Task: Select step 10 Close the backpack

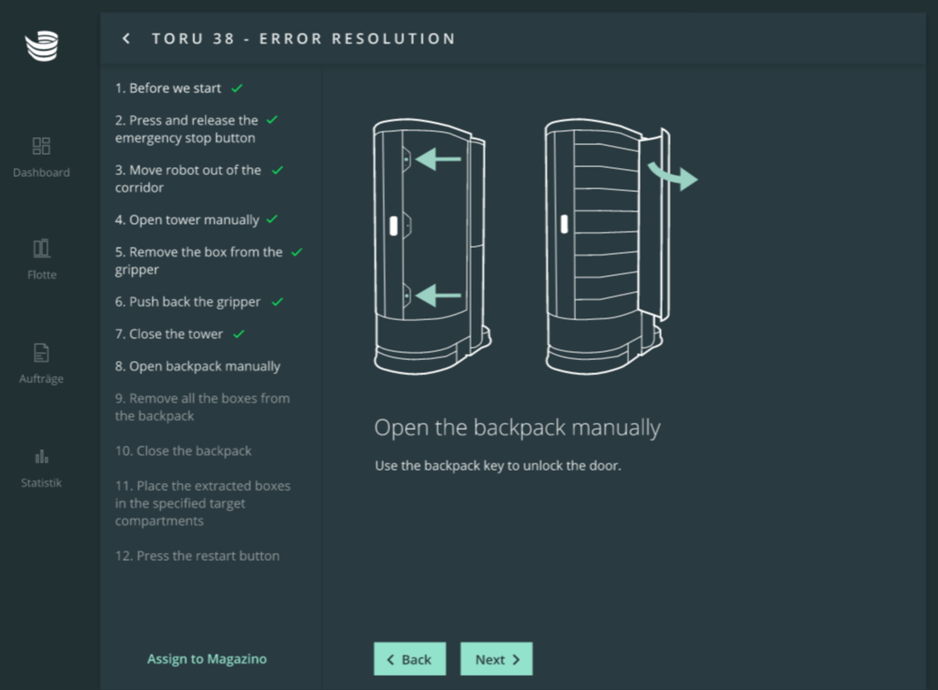Action: coord(183,451)
